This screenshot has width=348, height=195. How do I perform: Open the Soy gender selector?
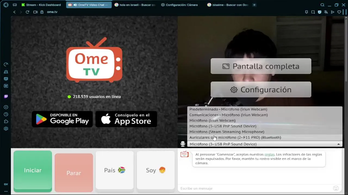(156, 170)
